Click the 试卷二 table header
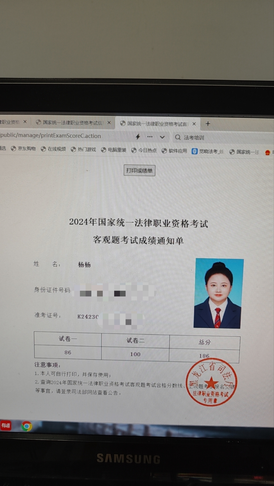The width and height of the screenshot is (274, 486). (135, 340)
